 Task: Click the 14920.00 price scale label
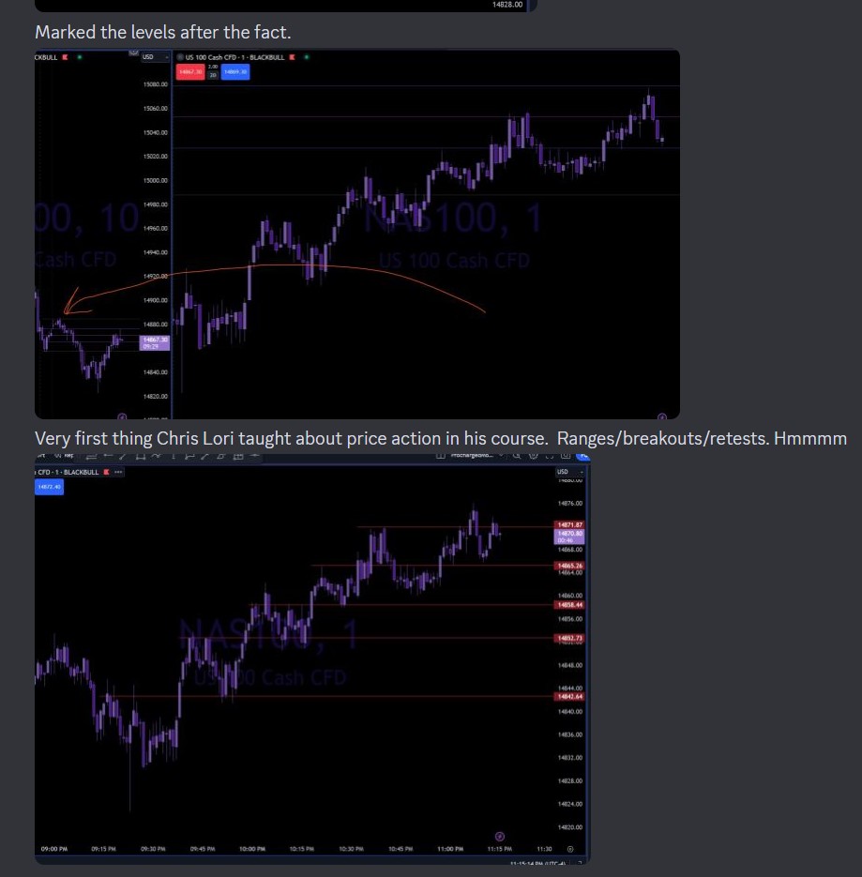156,277
